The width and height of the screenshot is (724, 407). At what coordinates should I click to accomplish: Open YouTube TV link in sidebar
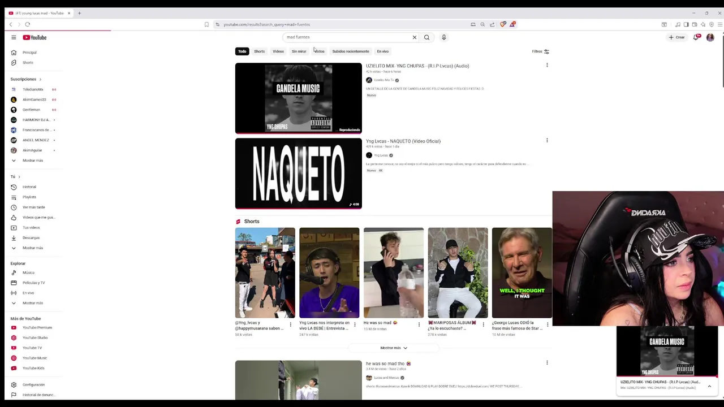coord(32,348)
